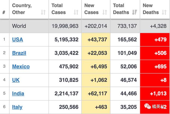Open the Mexico country link
Image resolution: width=170 pixels, height=114 pixels.
pyautogui.click(x=21, y=66)
